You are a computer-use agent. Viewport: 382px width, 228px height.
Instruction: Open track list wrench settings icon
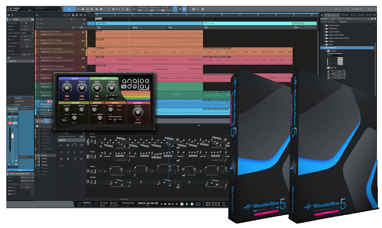[x=37, y=15]
